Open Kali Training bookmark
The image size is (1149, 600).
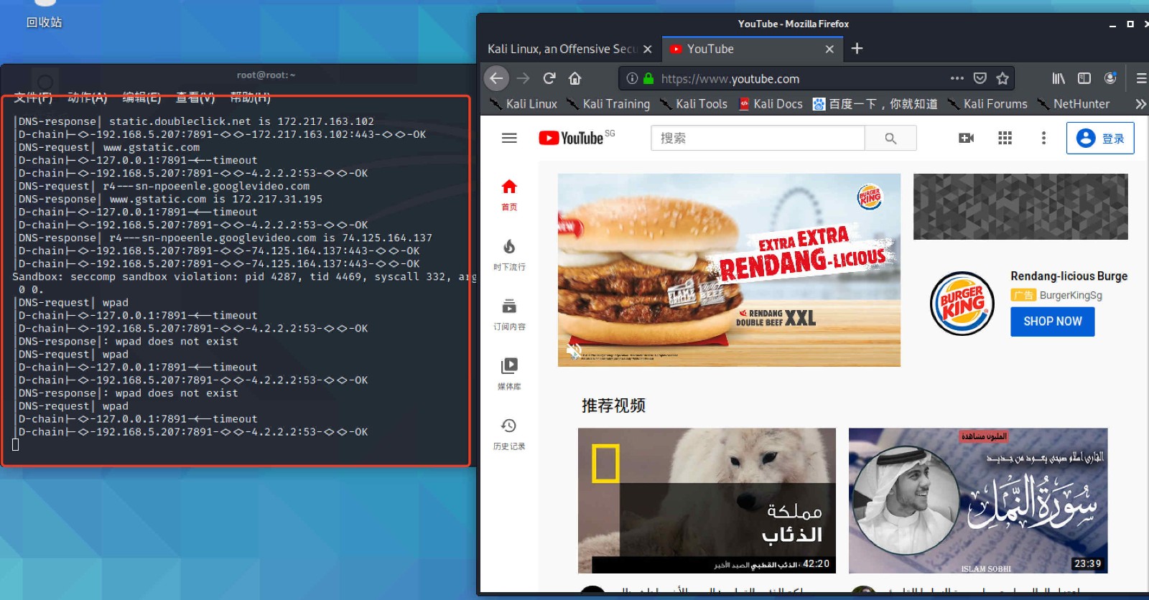point(608,104)
